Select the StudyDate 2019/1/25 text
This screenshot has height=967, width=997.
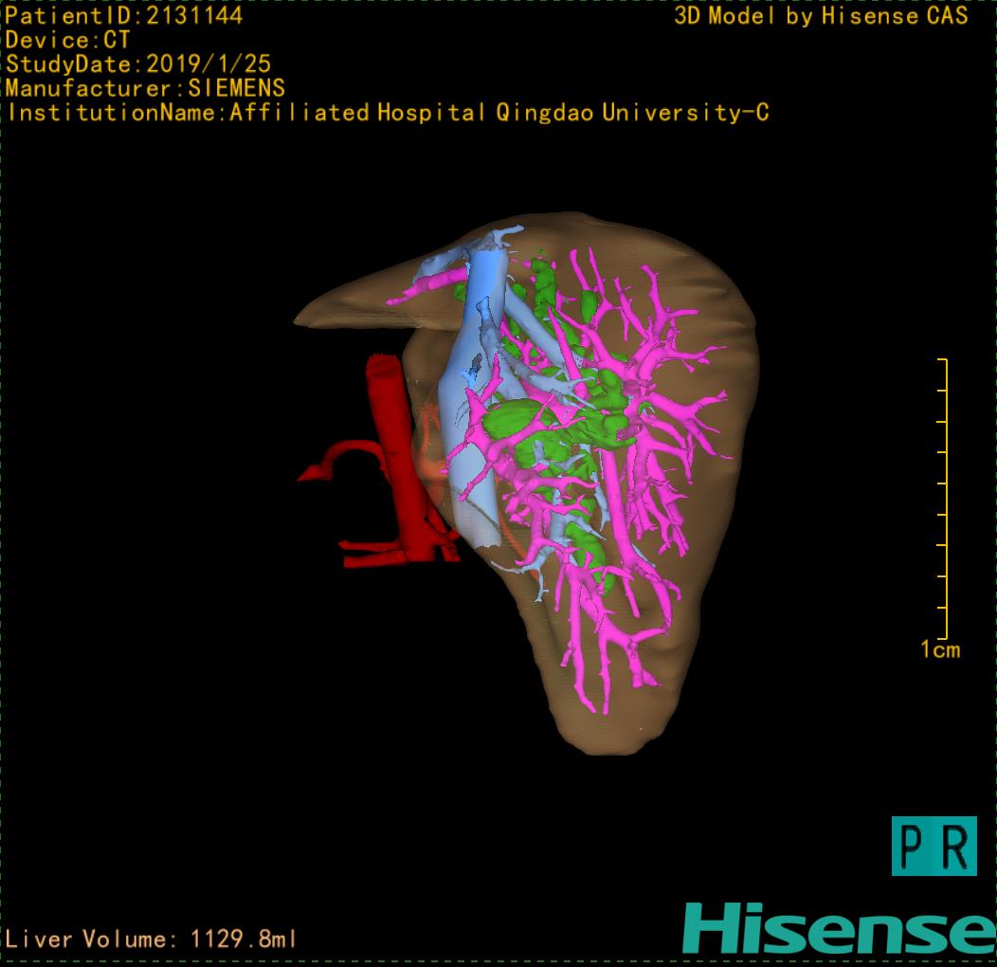tap(138, 64)
